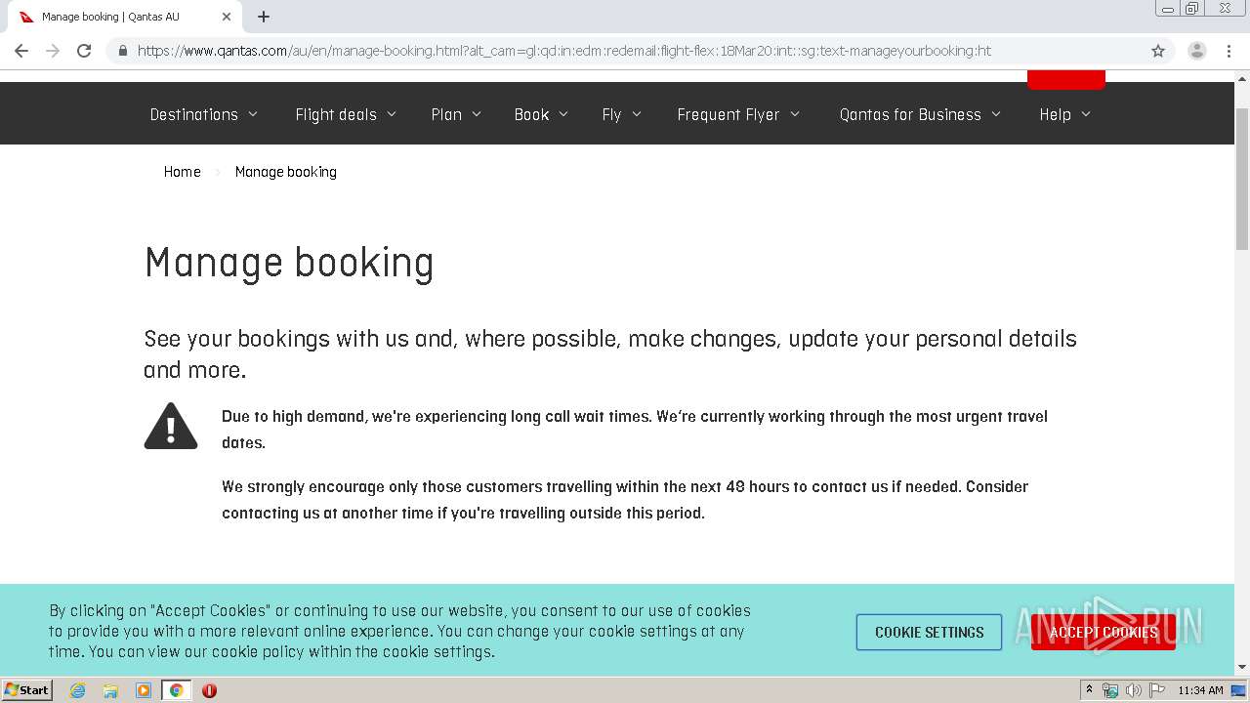Click the site security padlock icon
The width and height of the screenshot is (1250, 703).
123,51
